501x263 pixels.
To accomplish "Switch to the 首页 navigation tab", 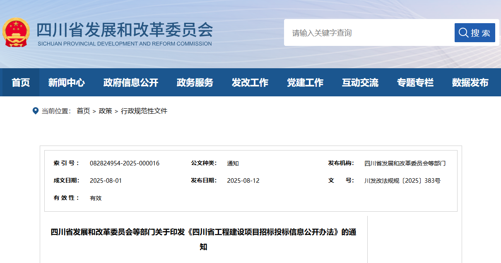I will click(x=21, y=82).
